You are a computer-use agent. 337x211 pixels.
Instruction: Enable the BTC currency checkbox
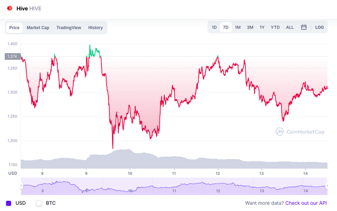pos(39,203)
